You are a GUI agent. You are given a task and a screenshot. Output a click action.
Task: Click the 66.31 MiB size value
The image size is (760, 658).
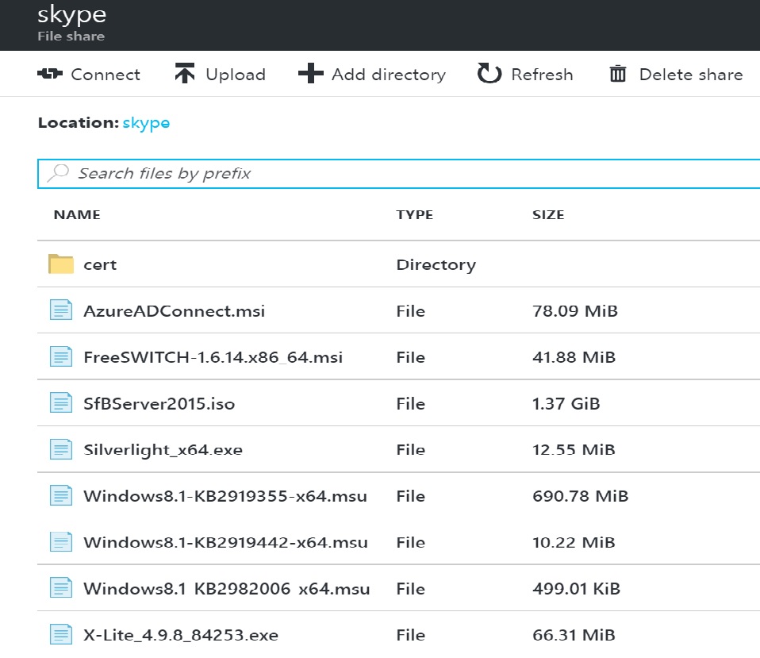(x=574, y=635)
